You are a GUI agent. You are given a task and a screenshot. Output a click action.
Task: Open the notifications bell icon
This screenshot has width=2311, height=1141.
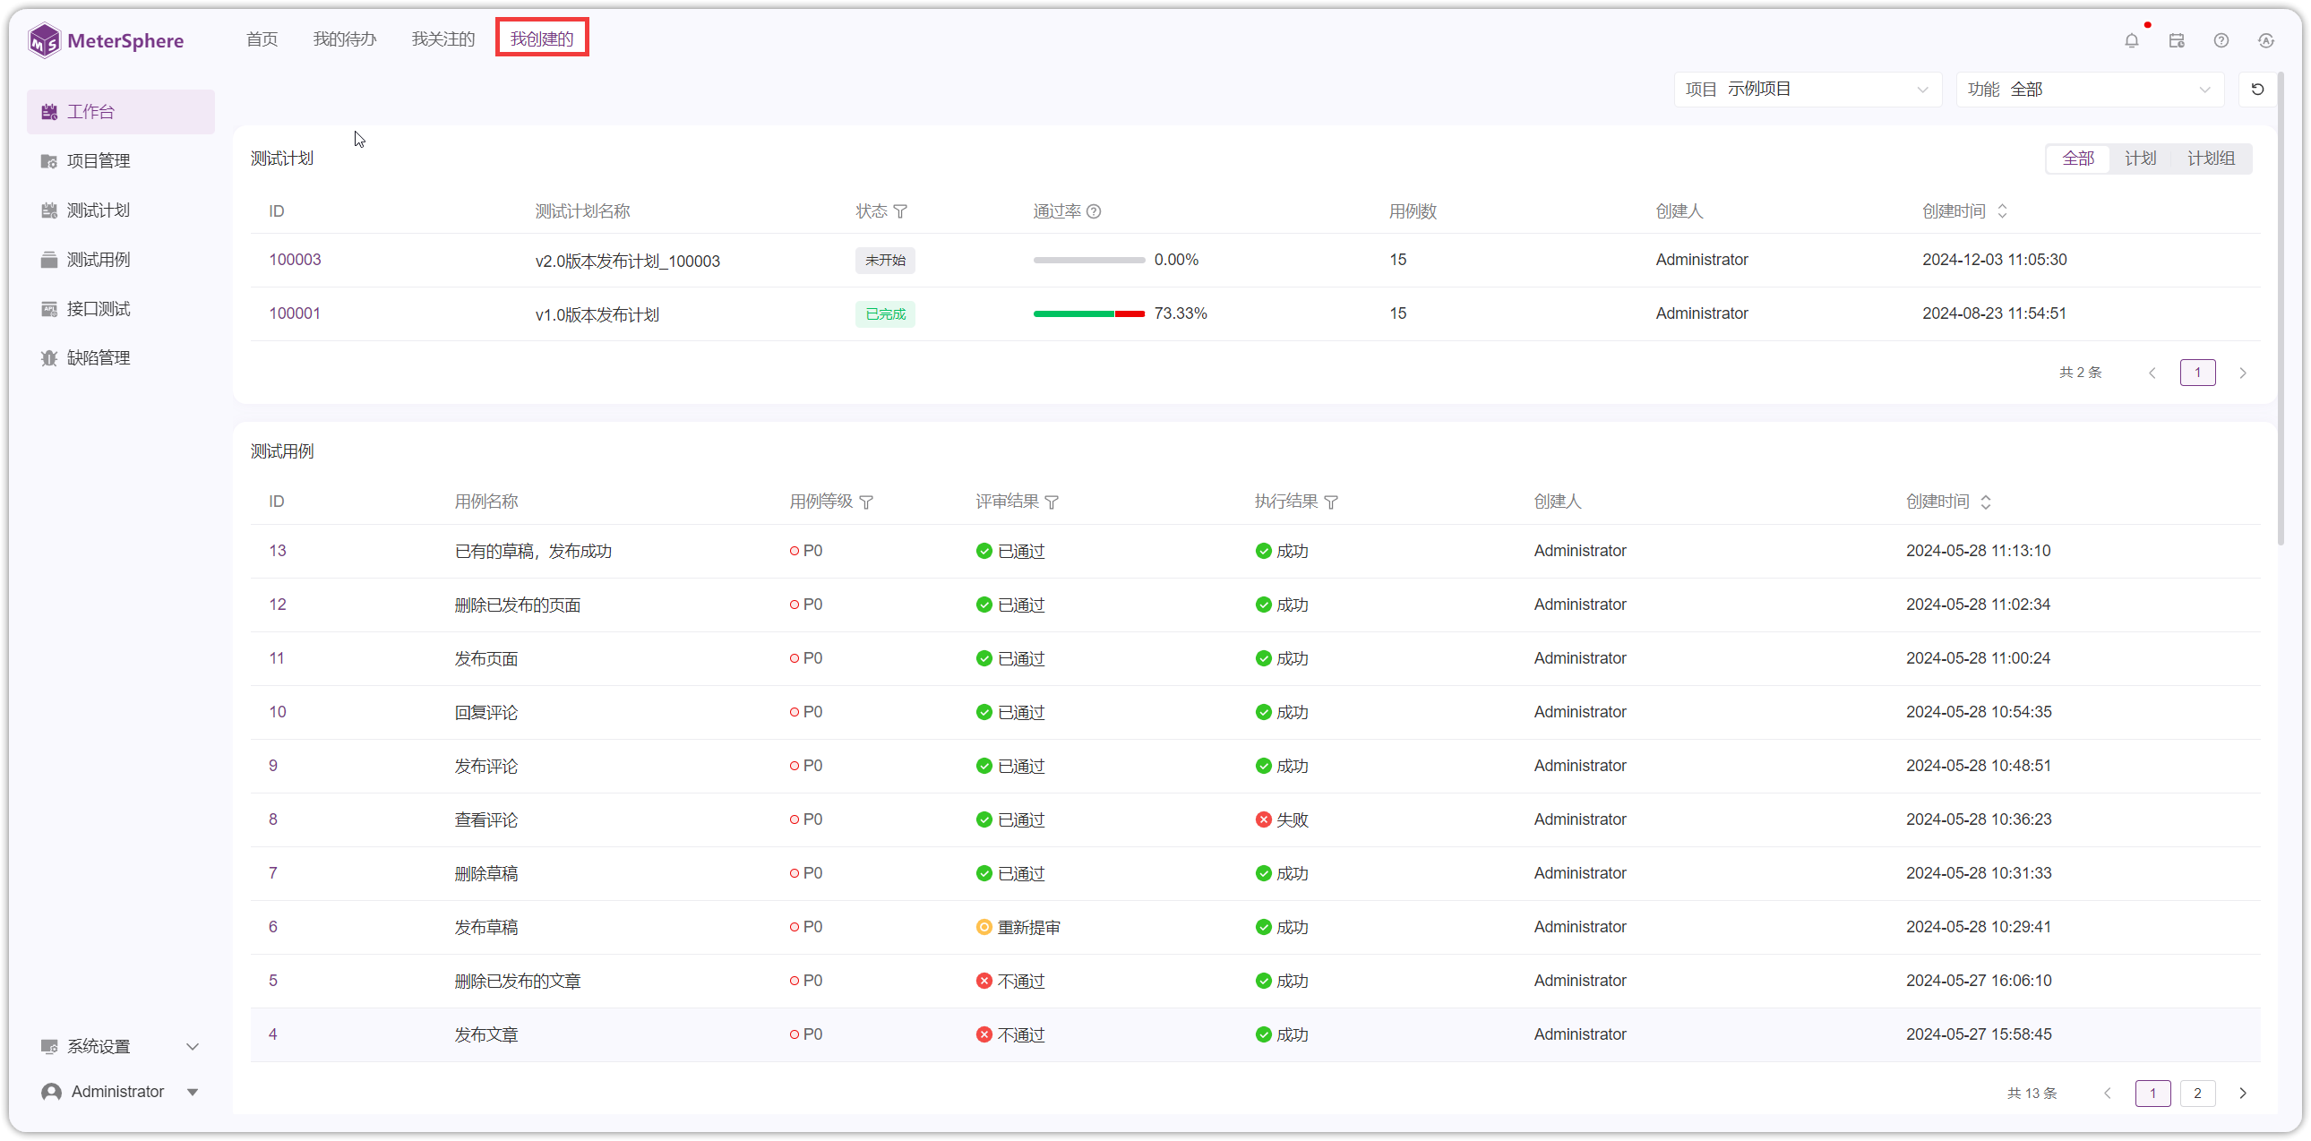click(2131, 40)
